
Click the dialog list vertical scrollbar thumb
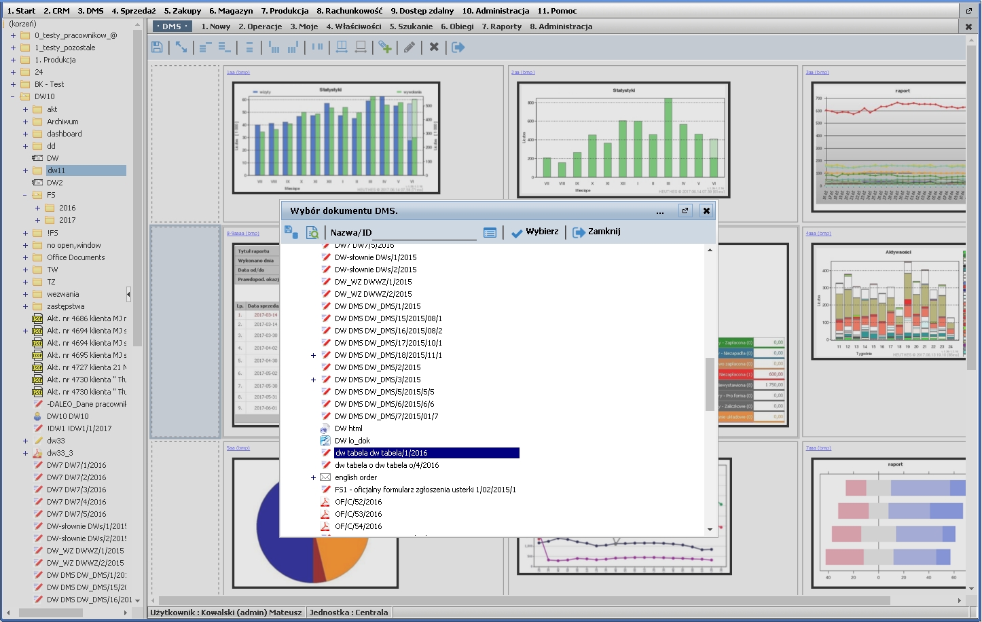pos(710,384)
